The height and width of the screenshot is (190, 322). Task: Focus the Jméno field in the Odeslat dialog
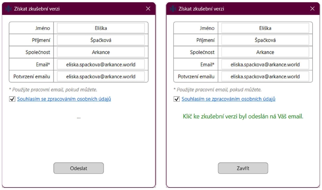pos(101,28)
